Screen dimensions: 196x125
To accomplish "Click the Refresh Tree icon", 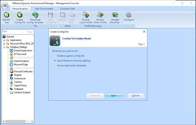I will tap(6, 15).
